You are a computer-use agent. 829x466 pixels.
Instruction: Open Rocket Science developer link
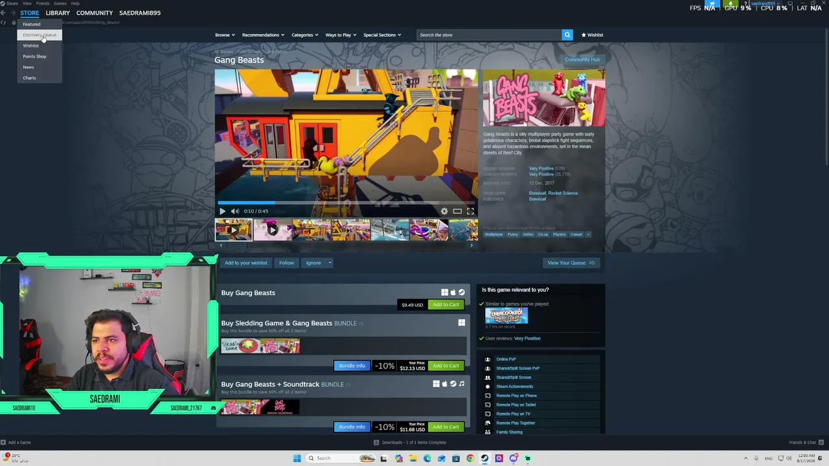[x=563, y=193]
